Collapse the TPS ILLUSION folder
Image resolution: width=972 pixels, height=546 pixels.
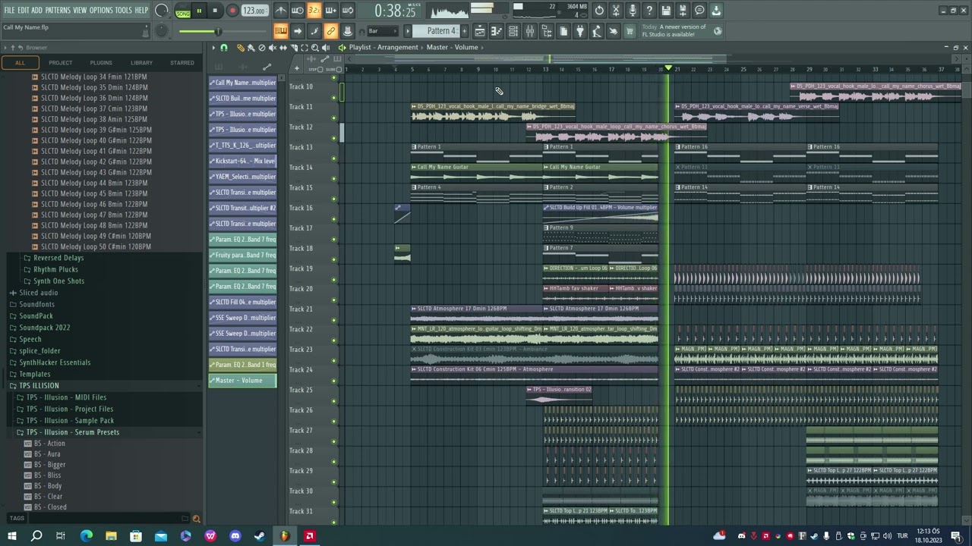coord(39,385)
